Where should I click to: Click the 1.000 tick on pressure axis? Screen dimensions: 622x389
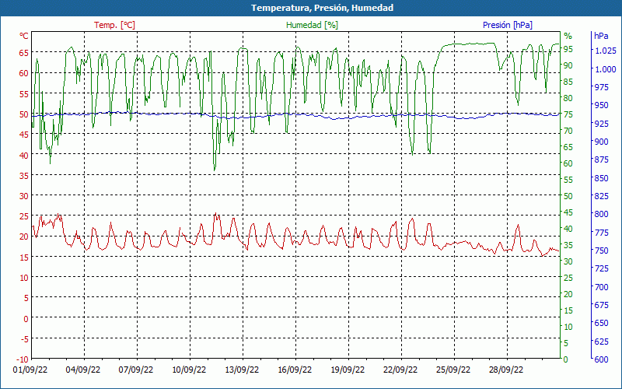(606, 69)
